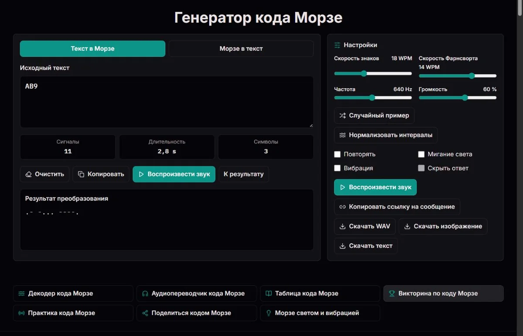Toggle the Скрыть ответ checkbox
Image resolution: width=523 pixels, height=336 pixels.
pyautogui.click(x=421, y=168)
